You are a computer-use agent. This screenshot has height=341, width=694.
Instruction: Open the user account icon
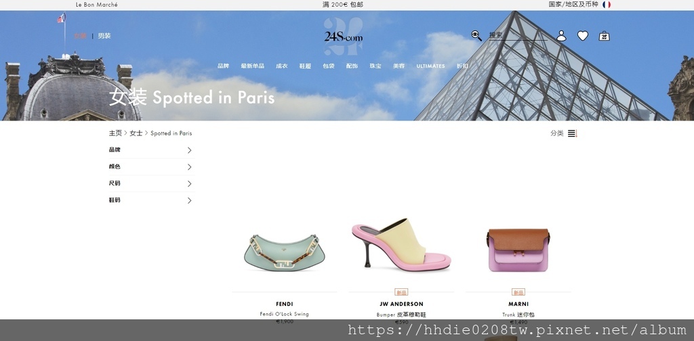click(561, 36)
